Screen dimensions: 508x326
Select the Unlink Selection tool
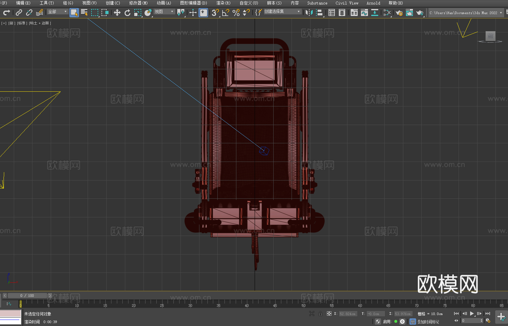[29, 13]
